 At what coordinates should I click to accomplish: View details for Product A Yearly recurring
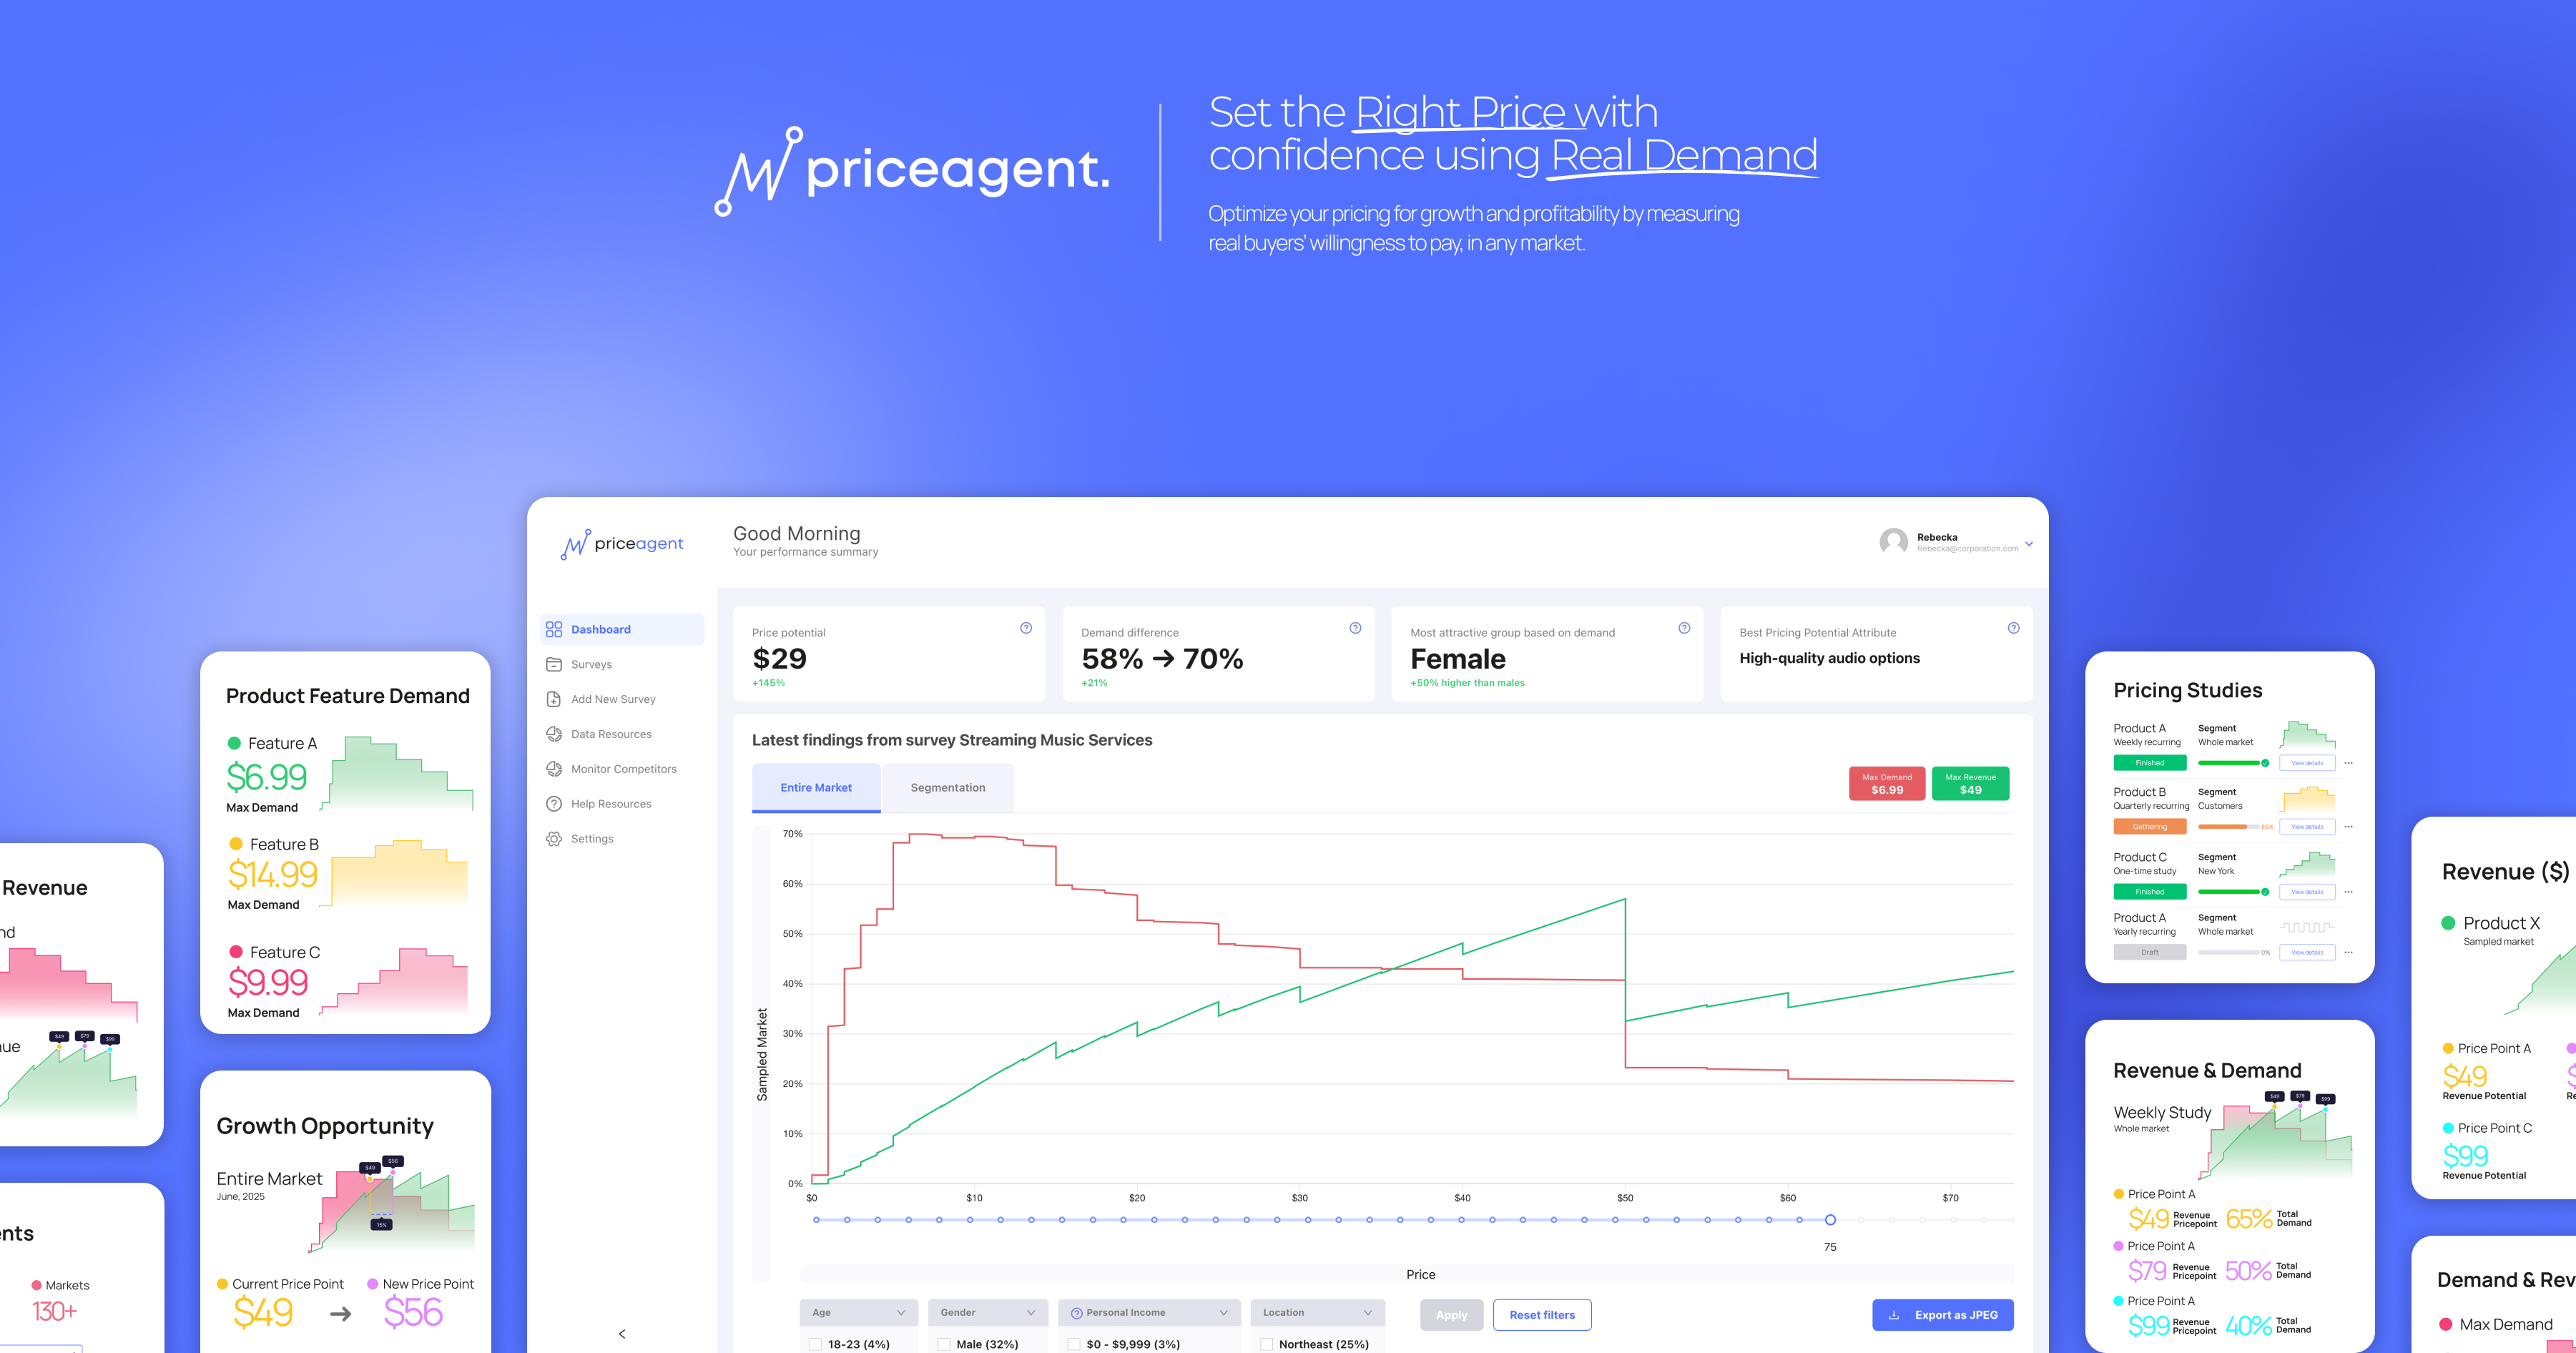[x=2307, y=953]
